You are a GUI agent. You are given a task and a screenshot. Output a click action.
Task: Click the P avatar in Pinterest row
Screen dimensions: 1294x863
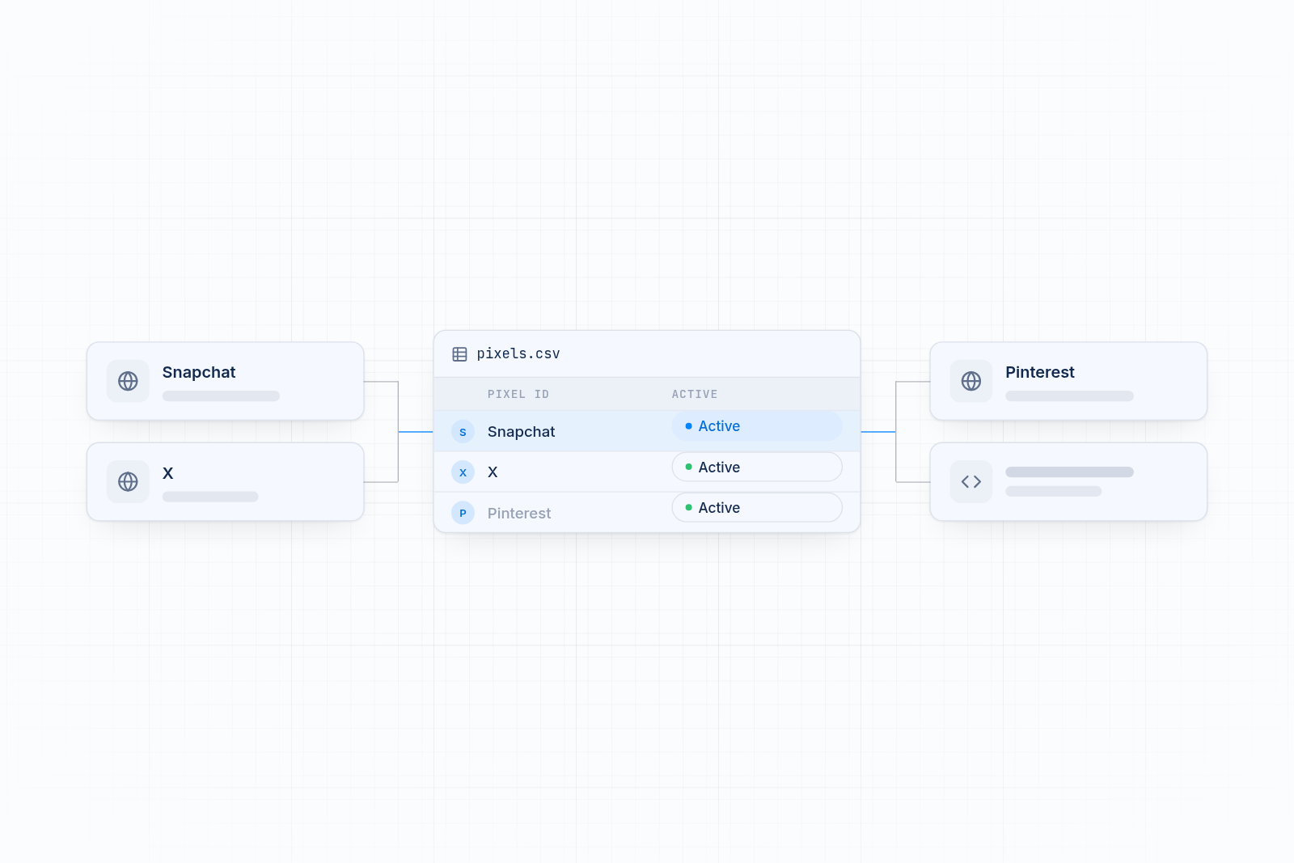[463, 513]
